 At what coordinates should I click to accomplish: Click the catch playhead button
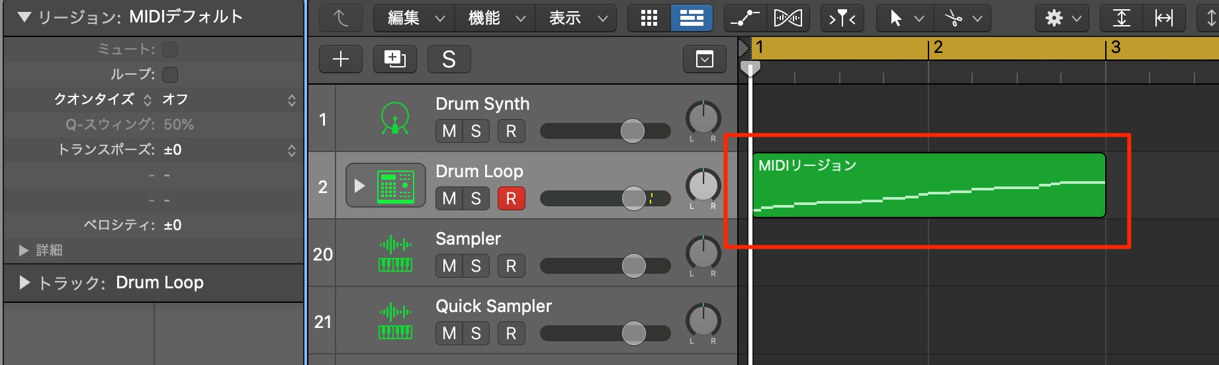pyautogui.click(x=842, y=18)
